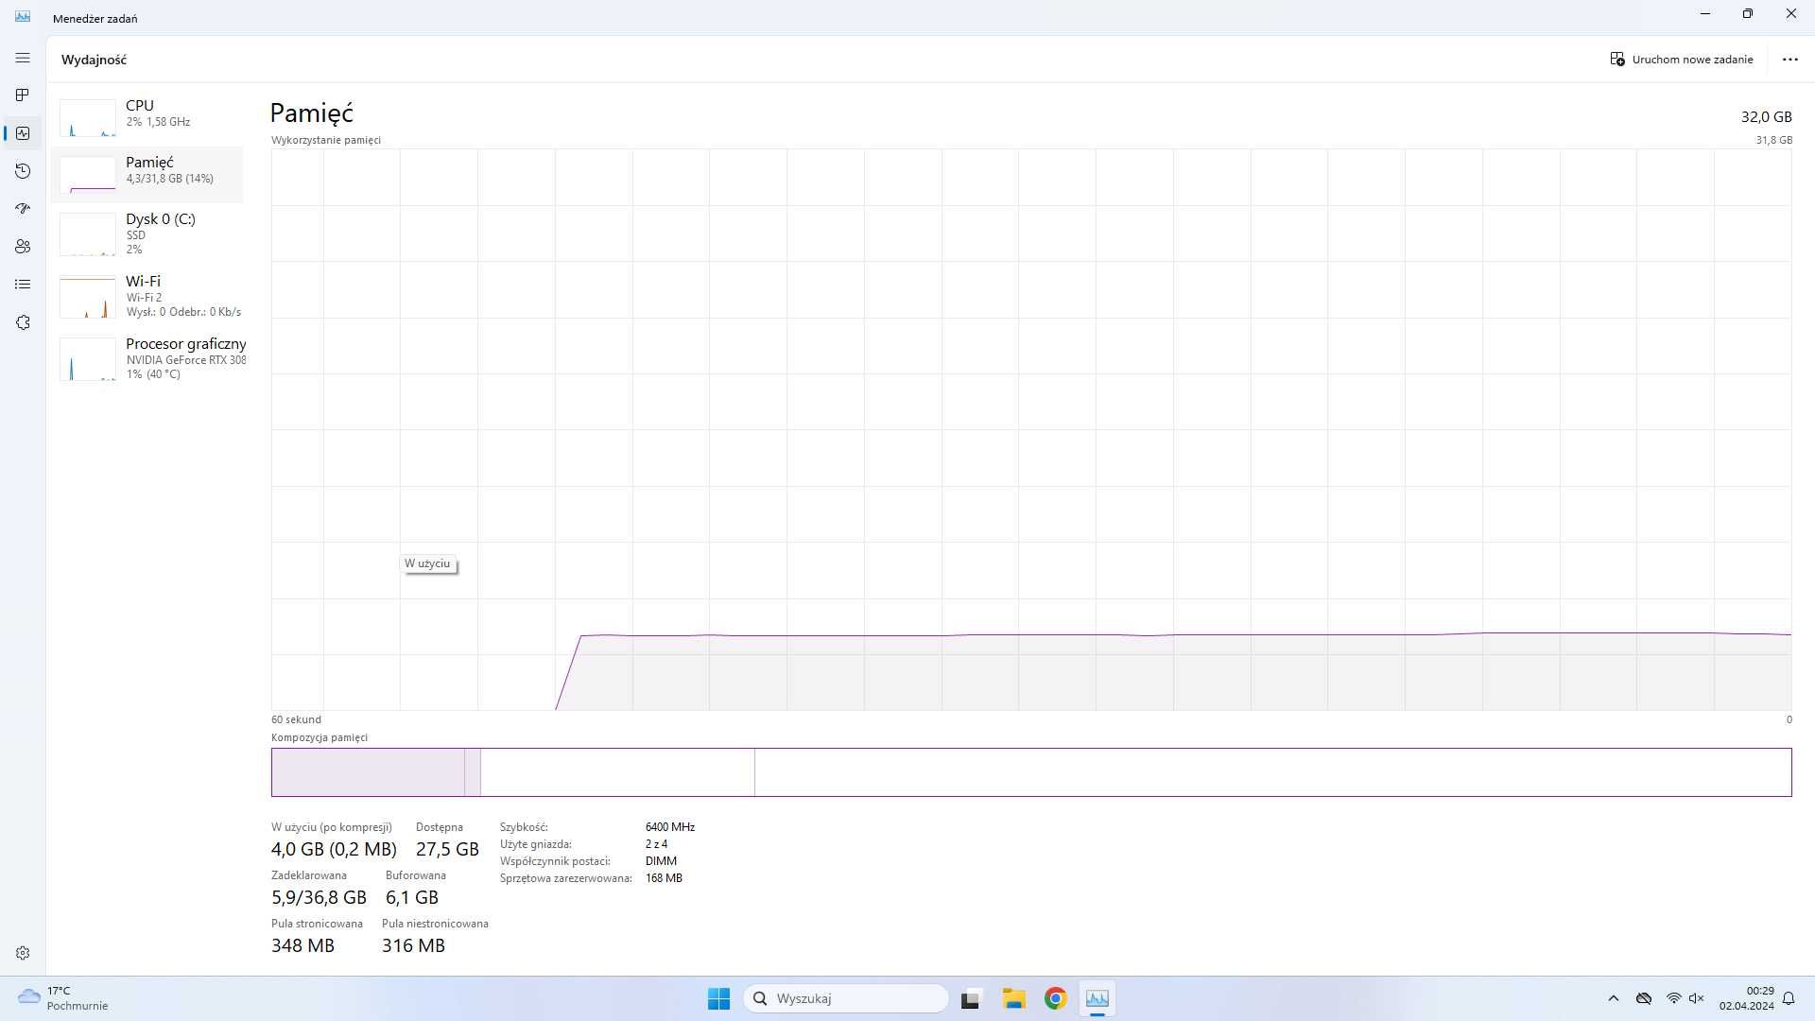This screenshot has height=1021, width=1815.
Task: Click the 316 MB non-paged pool value
Action: click(x=413, y=945)
